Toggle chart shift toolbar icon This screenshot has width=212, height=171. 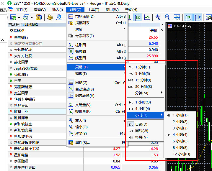coord(198,17)
